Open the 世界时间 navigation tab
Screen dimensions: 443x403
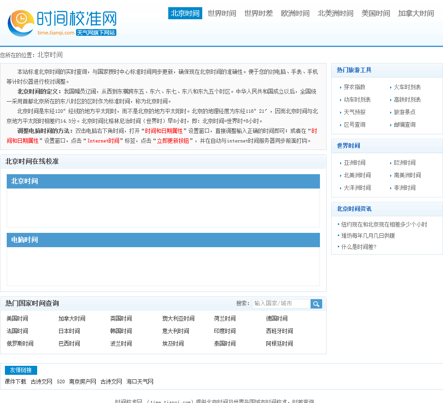(221, 13)
